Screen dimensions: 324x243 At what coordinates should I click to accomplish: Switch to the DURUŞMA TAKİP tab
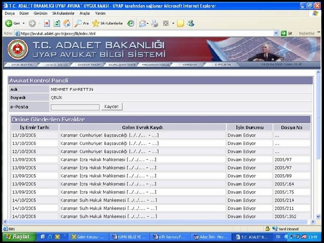[x=122, y=65]
